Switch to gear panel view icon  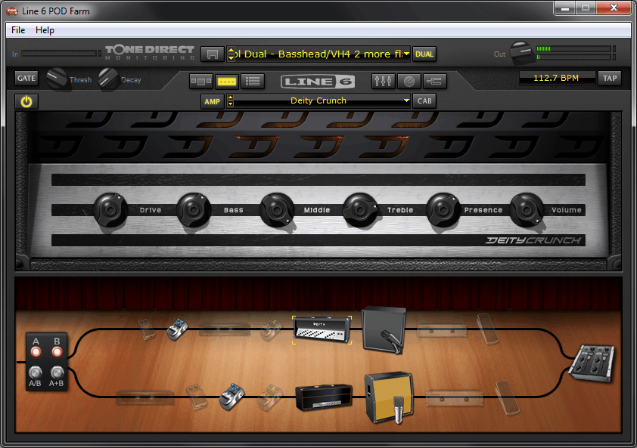pos(201,81)
